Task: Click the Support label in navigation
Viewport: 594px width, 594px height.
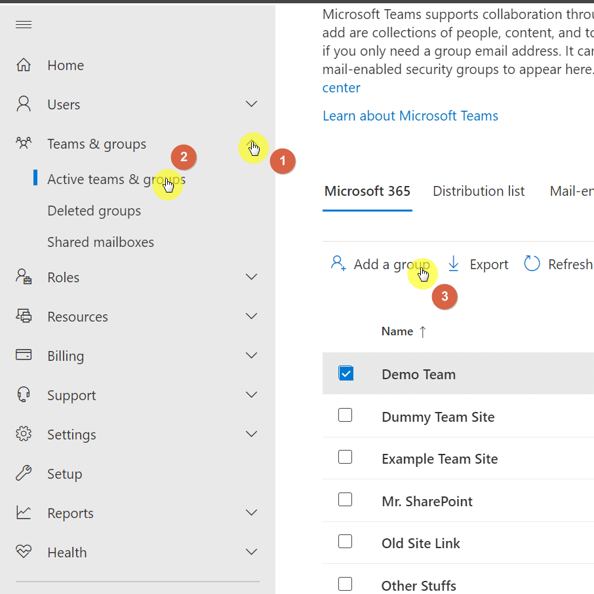Action: pos(71,396)
